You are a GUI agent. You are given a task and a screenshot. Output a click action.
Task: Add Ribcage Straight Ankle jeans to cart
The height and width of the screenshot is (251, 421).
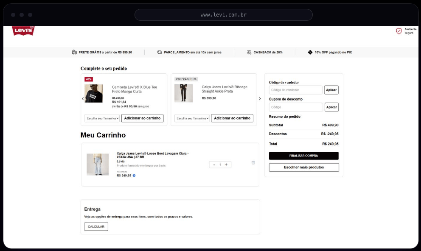[x=232, y=118]
